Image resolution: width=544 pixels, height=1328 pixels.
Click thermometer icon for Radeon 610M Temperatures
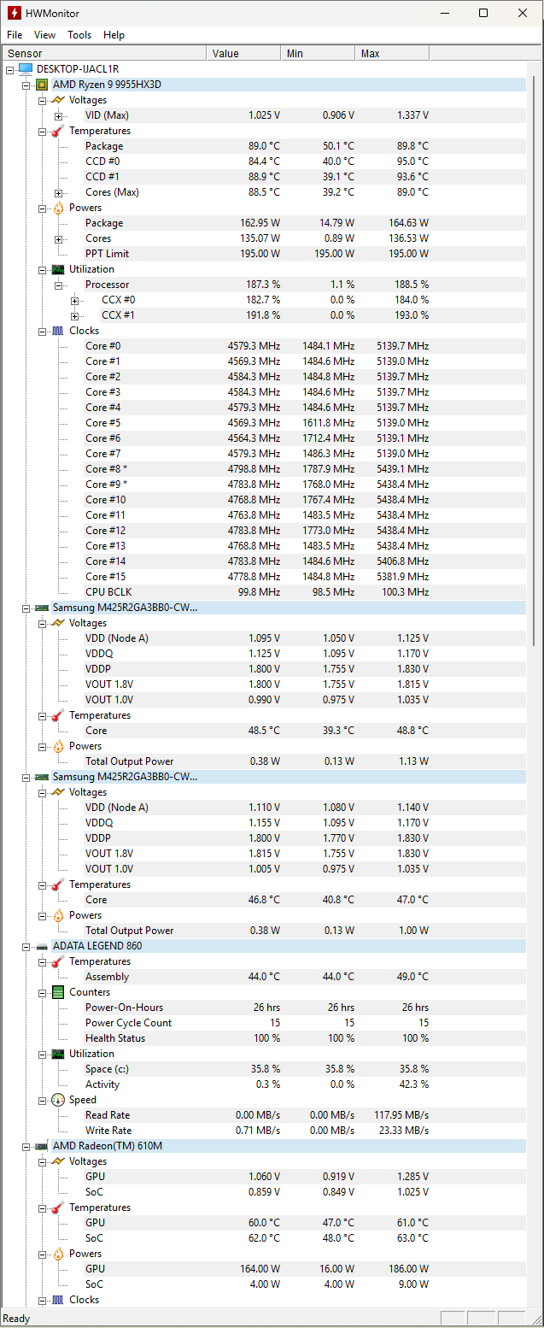coord(58,1208)
